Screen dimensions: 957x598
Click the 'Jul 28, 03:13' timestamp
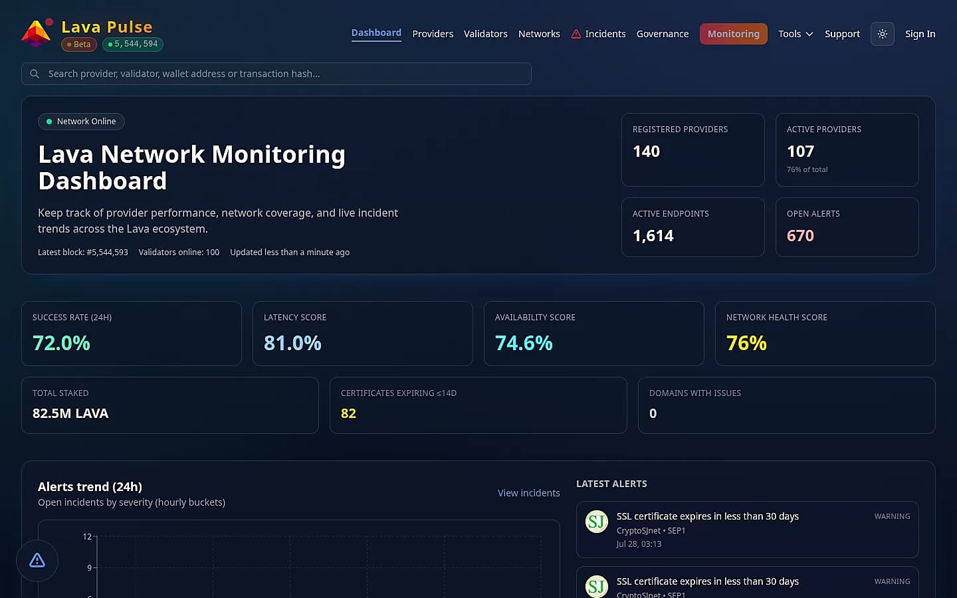[639, 544]
